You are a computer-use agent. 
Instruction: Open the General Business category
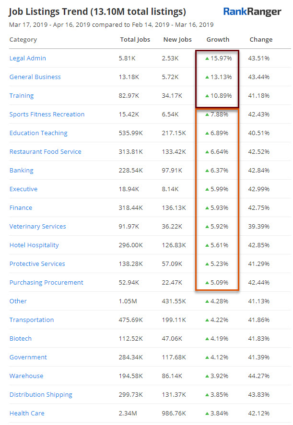tap(35, 77)
